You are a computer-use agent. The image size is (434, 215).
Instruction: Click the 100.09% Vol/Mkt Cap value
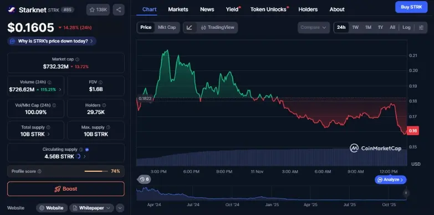tap(35, 112)
